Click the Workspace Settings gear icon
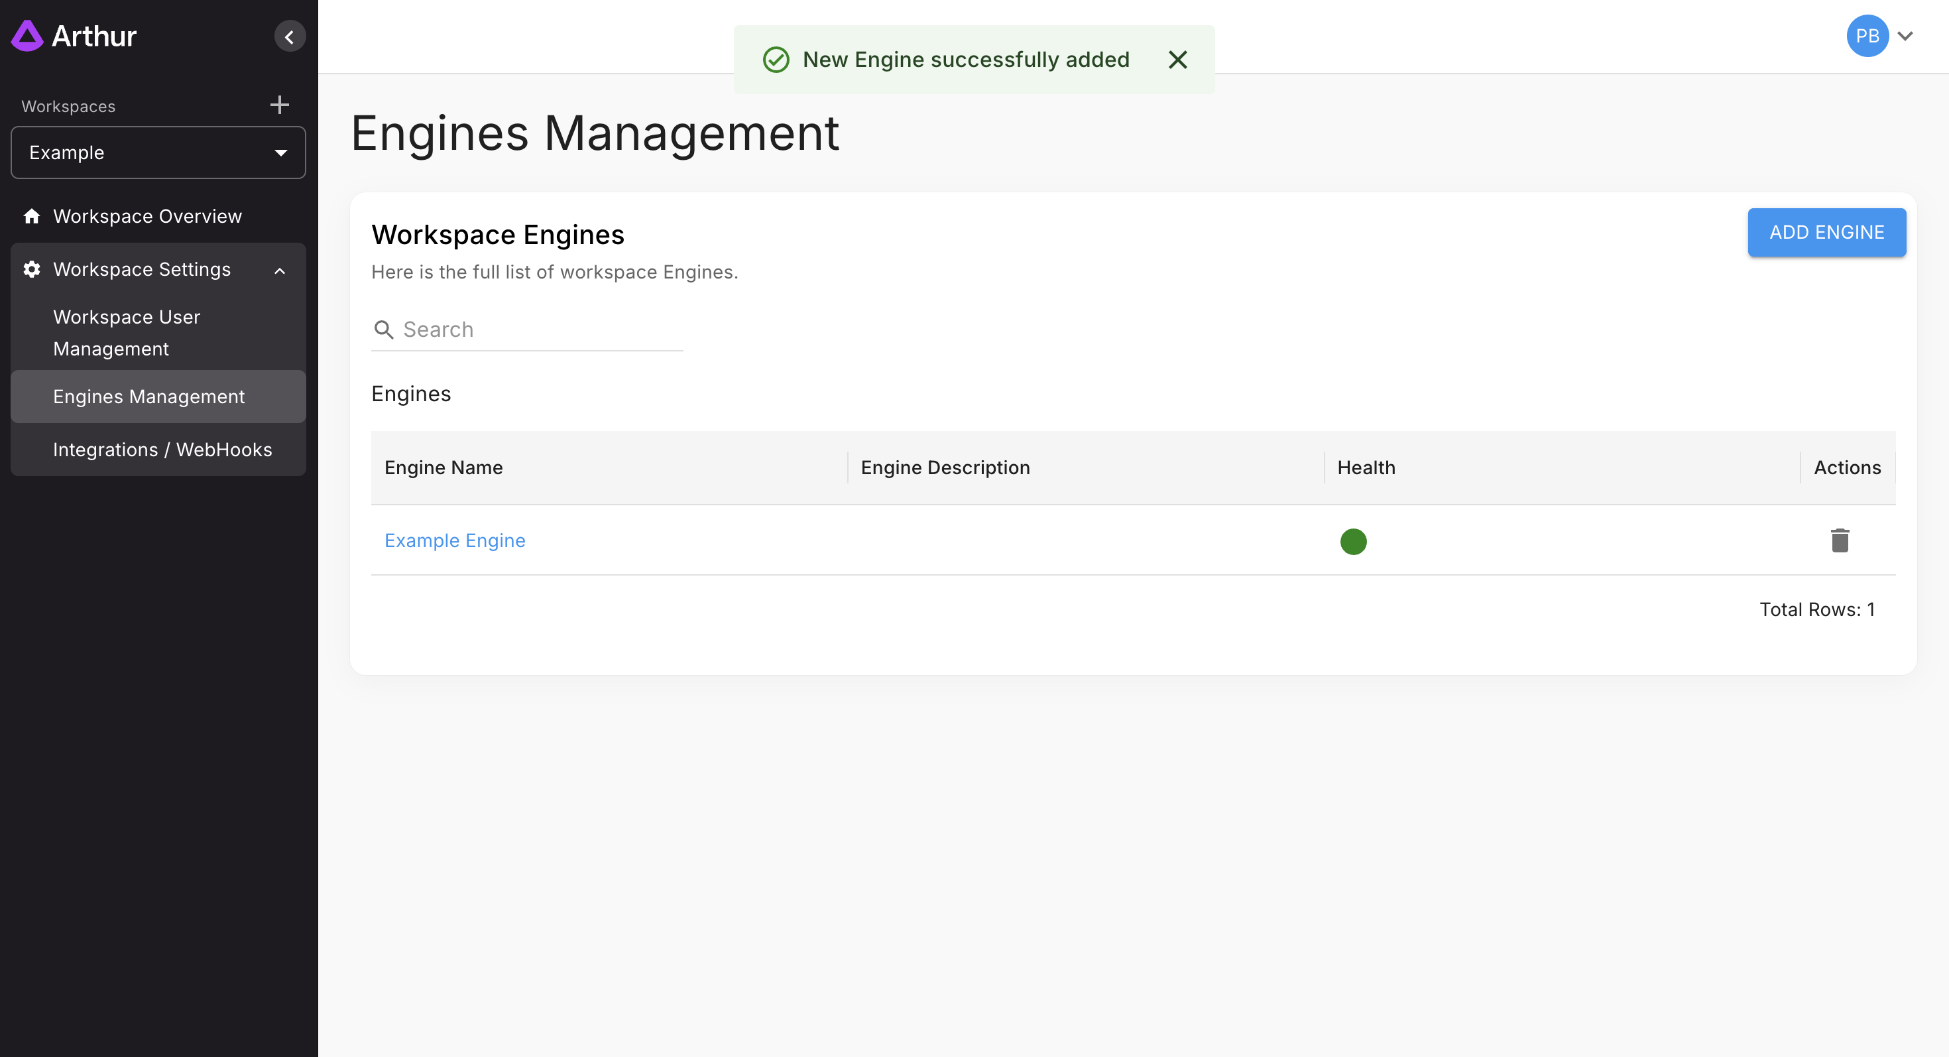 tap(32, 269)
